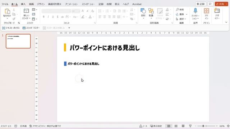The height and width of the screenshot is (129, 230).
Task: Click Slide Master (スライド マスター) in quick access bar
Action: [31, 28]
